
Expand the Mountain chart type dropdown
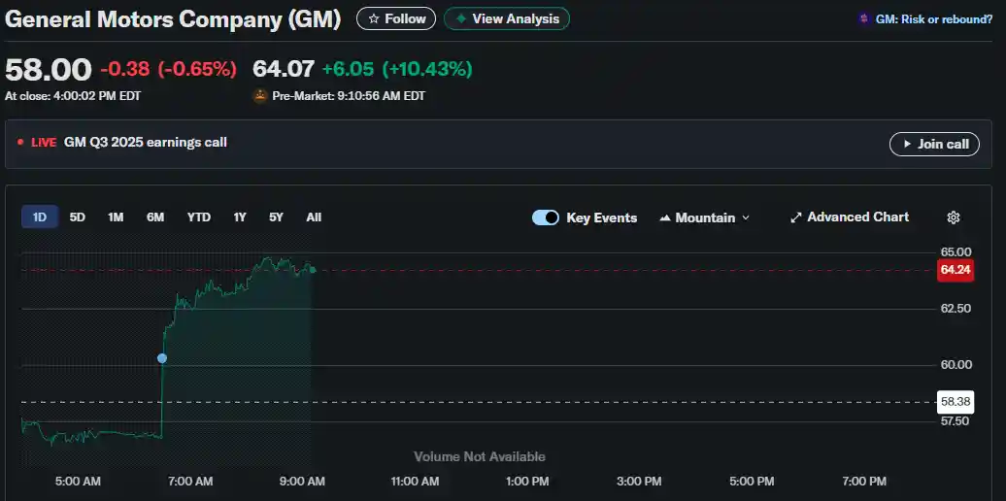[704, 217]
